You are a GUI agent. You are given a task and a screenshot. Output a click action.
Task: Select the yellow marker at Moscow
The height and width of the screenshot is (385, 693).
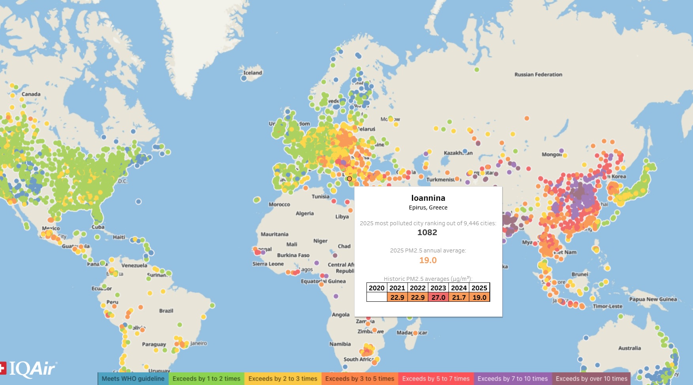391,119
